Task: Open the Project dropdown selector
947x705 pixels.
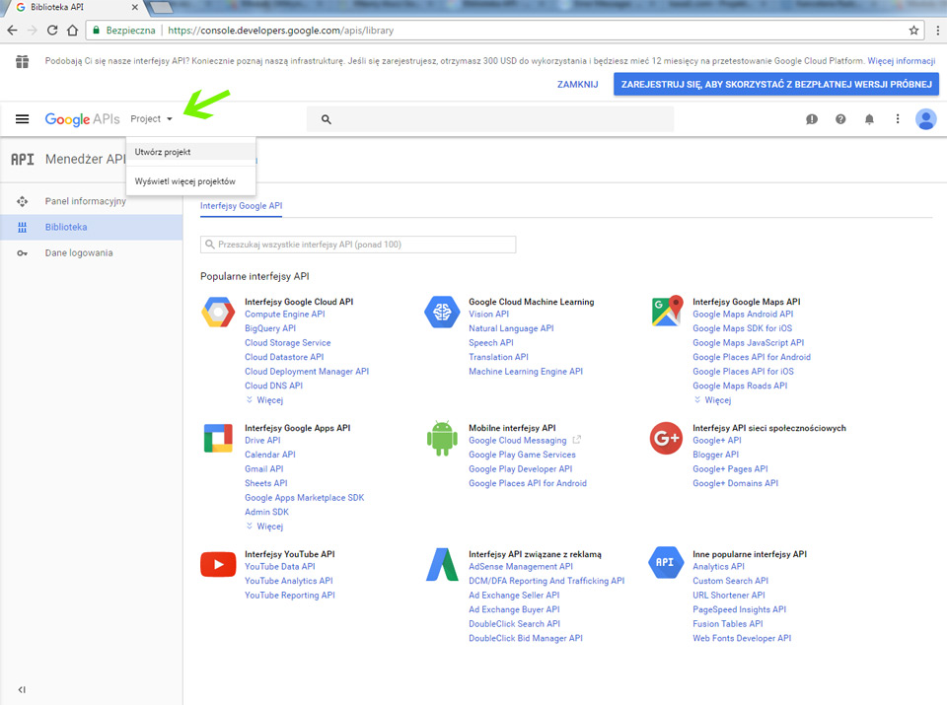Action: (x=151, y=119)
